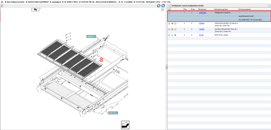271x130 pixels.
Task: Follow the 74.120.040 reference label in diagram
Action: (x=113, y=113)
